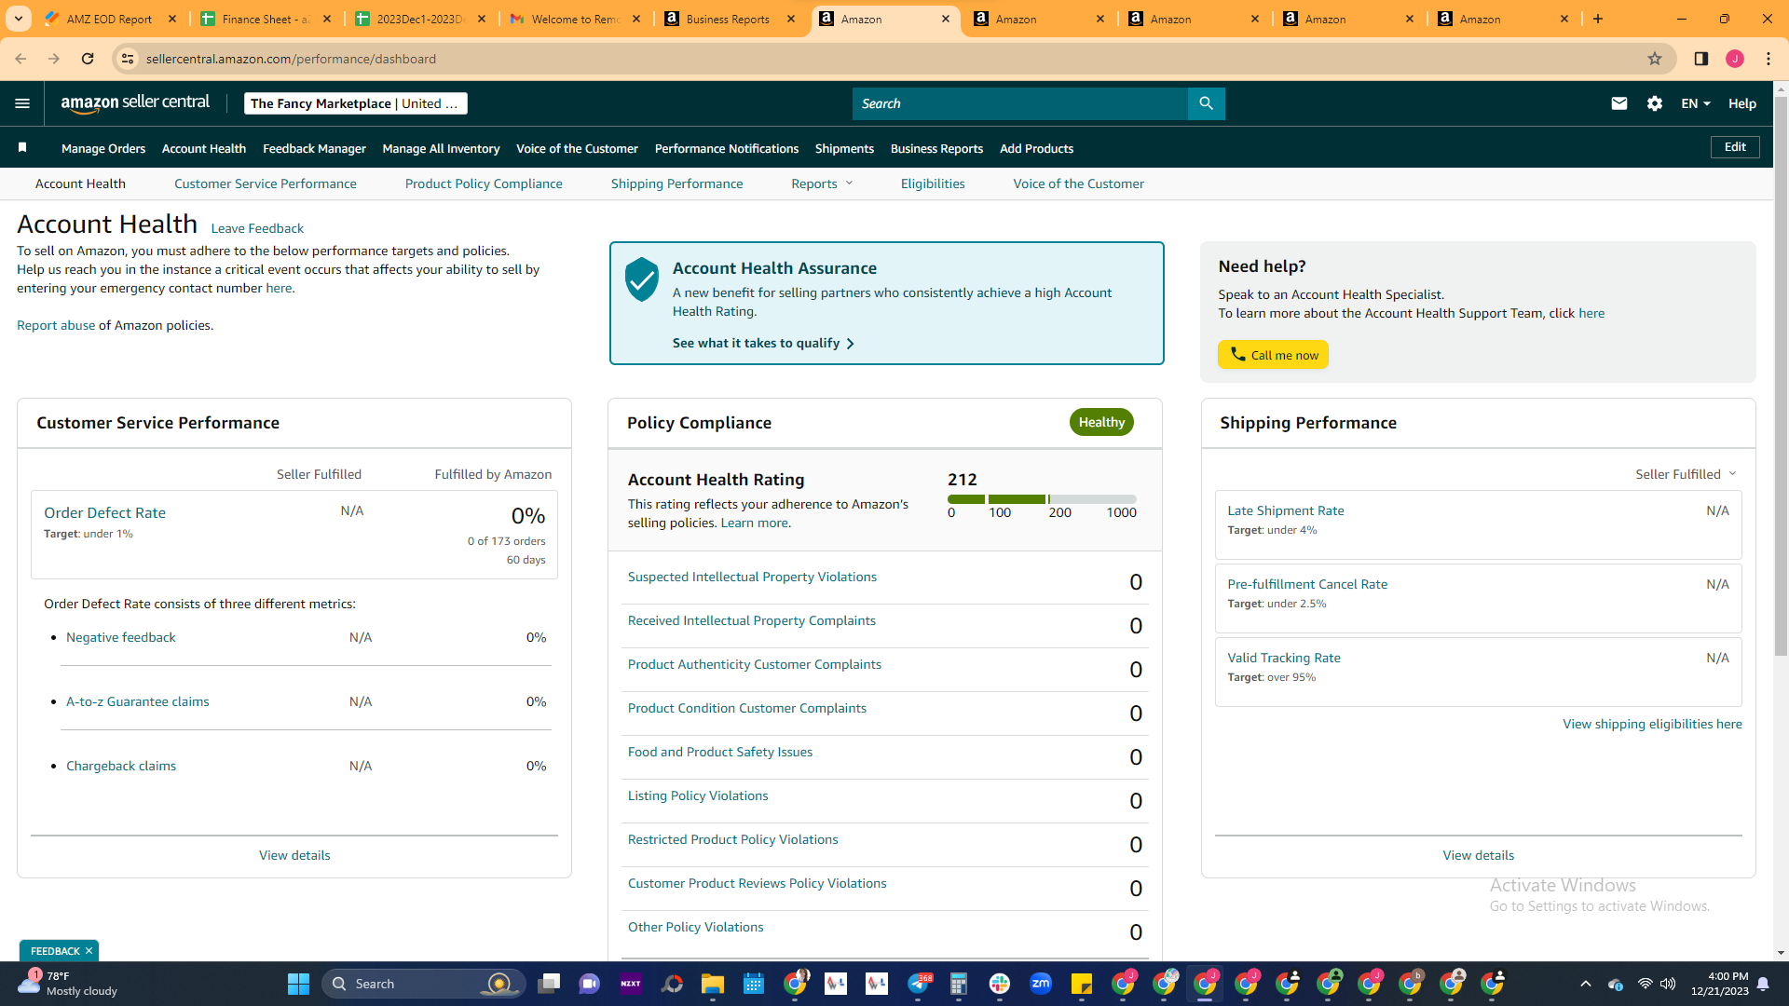Open the Seller Central hamburger menu
1789x1006 pixels.
[22, 103]
